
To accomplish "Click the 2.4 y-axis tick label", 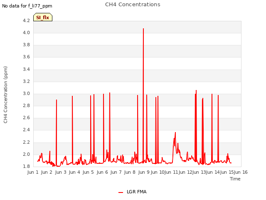I will 26,130.
